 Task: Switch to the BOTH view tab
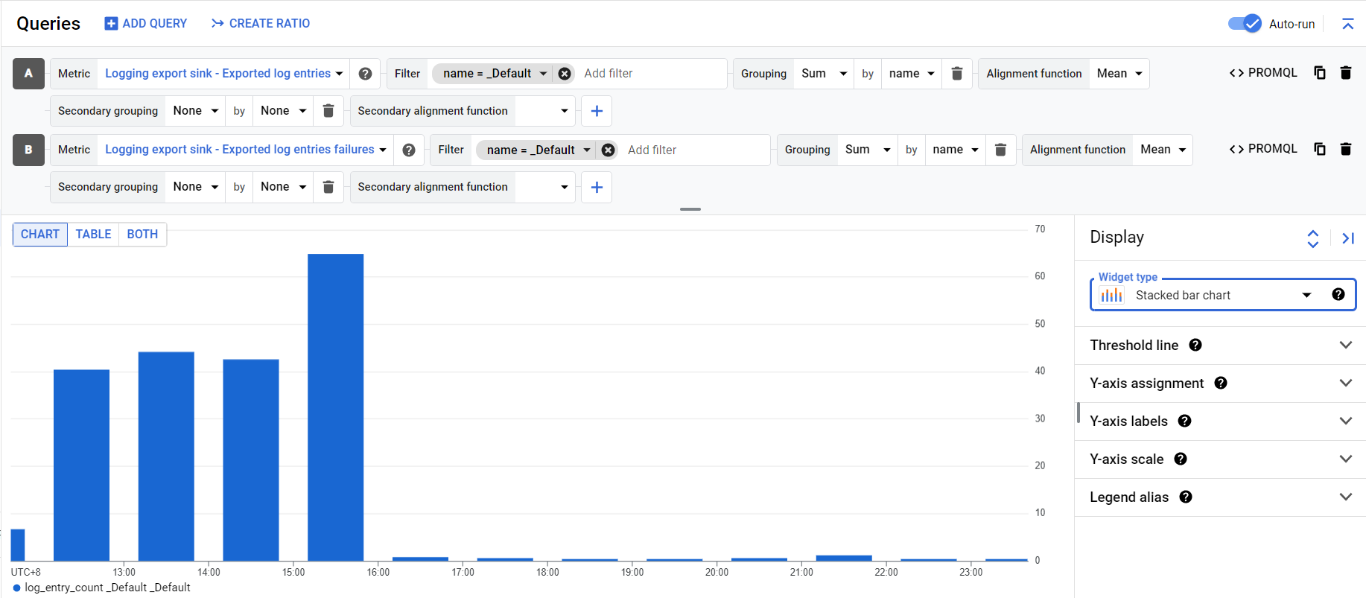click(142, 235)
